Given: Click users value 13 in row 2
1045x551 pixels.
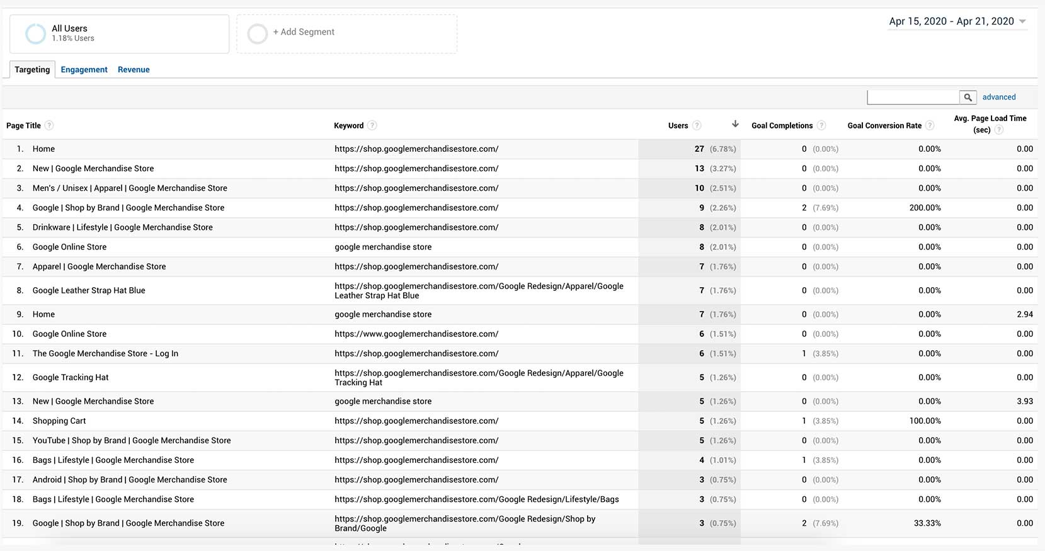Looking at the screenshot, I should [x=699, y=168].
